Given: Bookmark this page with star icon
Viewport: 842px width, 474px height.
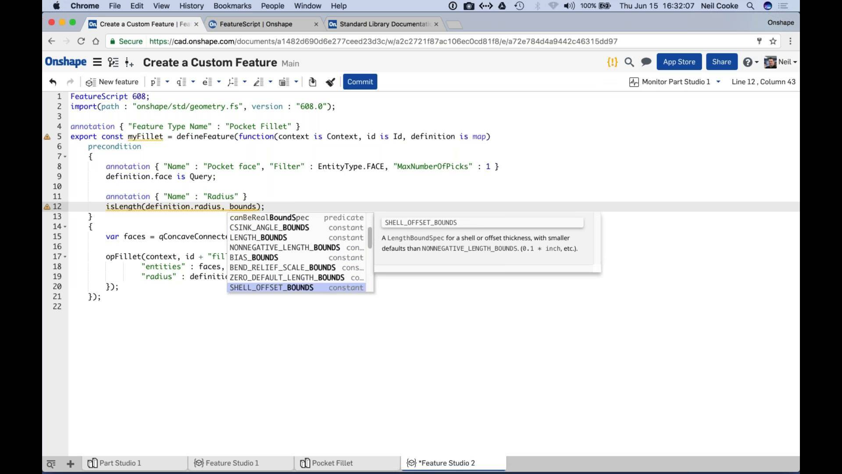Looking at the screenshot, I should (773, 41).
